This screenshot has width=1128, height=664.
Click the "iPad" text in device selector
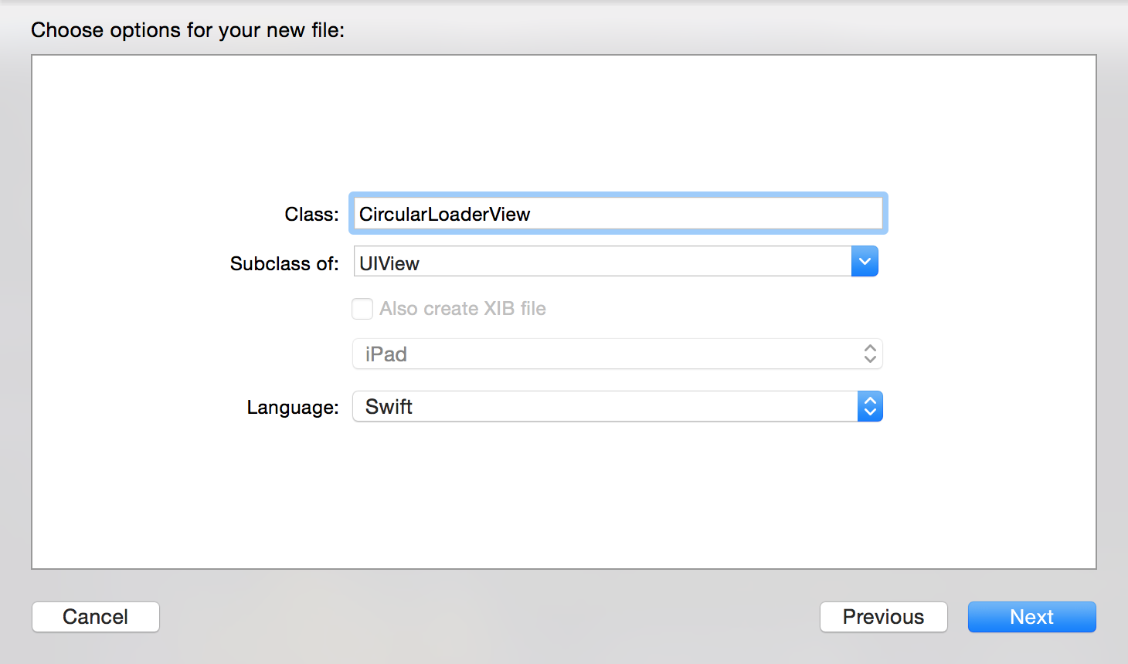click(386, 354)
